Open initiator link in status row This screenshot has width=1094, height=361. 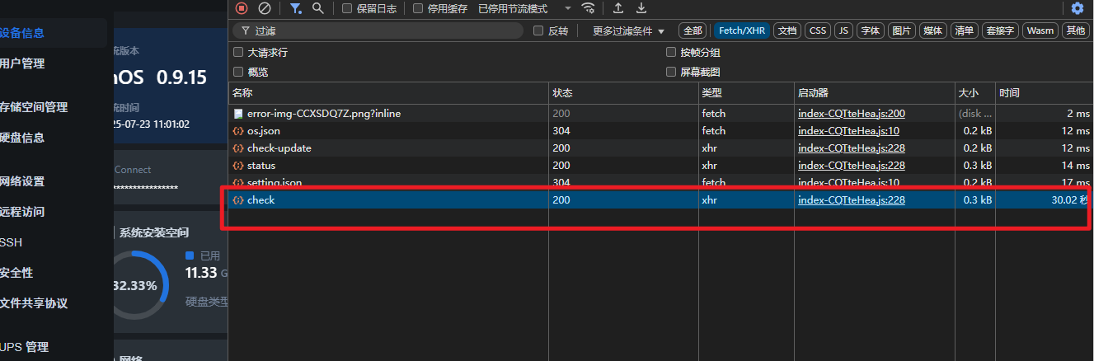coord(852,166)
